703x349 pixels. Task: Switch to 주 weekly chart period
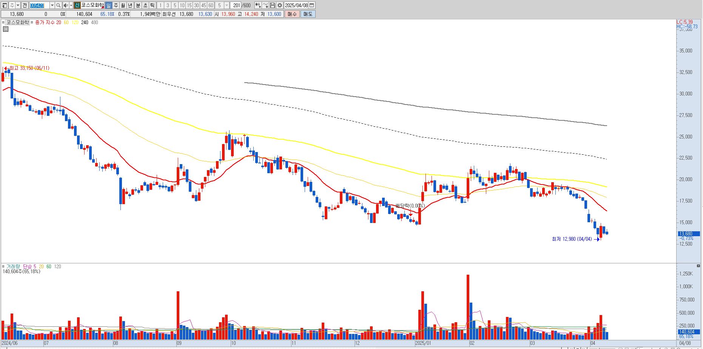116,5
